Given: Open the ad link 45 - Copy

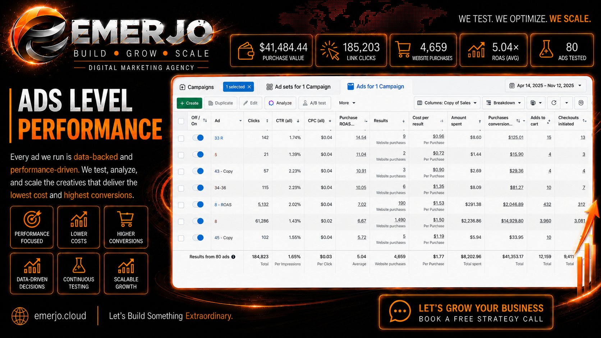Looking at the screenshot, I should coord(224,238).
